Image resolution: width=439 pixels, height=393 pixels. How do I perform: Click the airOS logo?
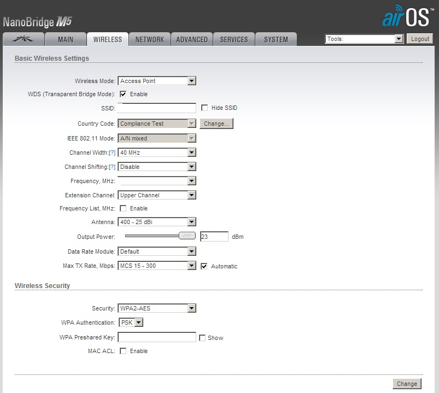[x=408, y=16]
